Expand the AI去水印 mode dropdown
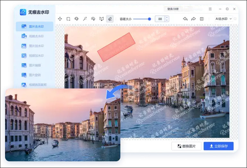 click(224, 19)
